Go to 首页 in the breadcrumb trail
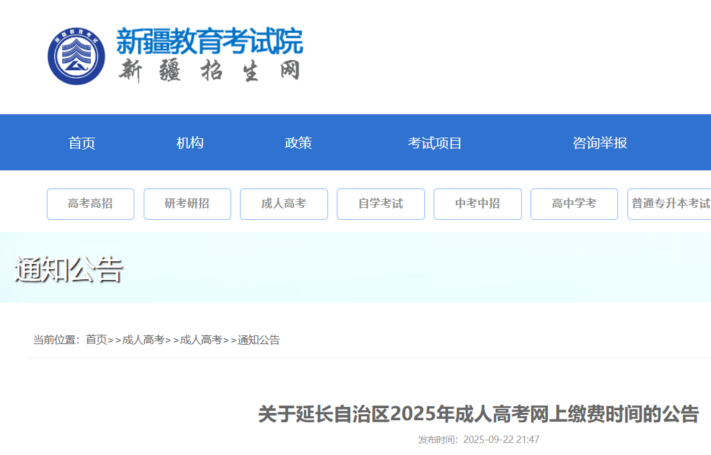Screen dimensions: 711x455 (96, 340)
